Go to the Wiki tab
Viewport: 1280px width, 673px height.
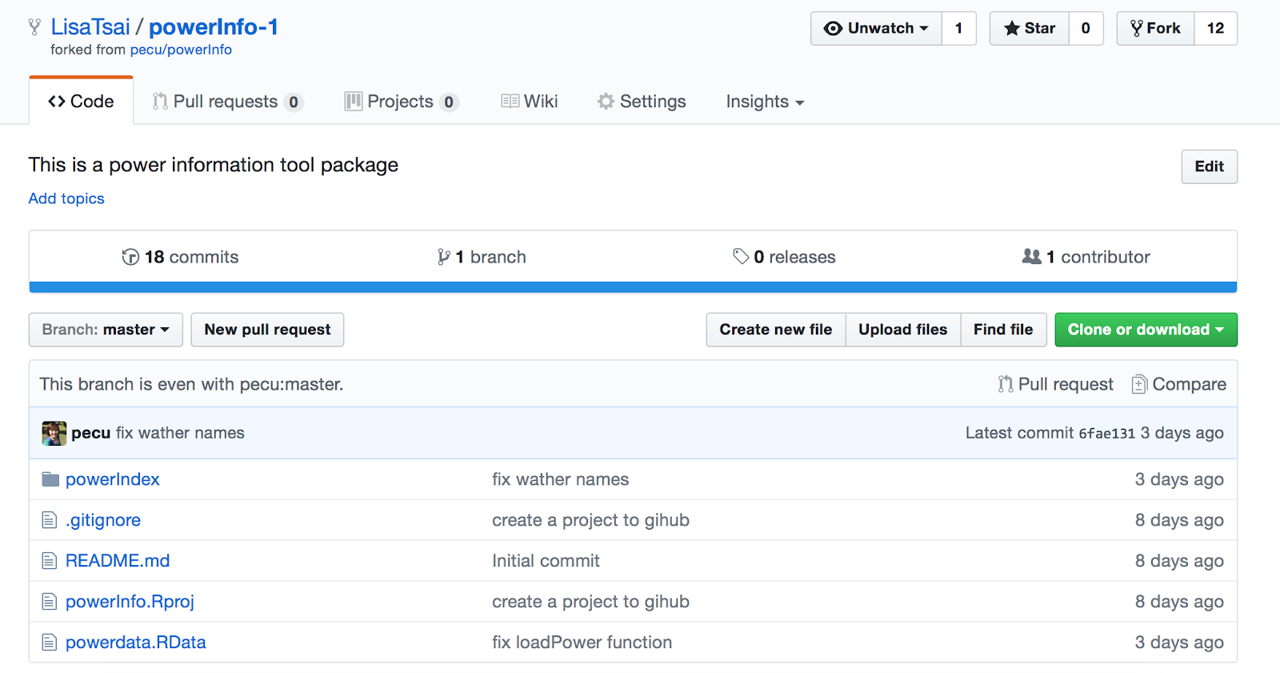pyautogui.click(x=529, y=102)
